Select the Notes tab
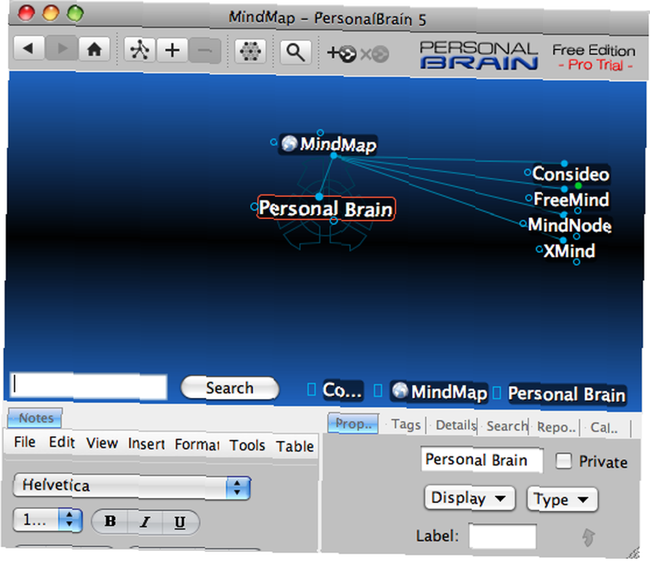 (36, 418)
